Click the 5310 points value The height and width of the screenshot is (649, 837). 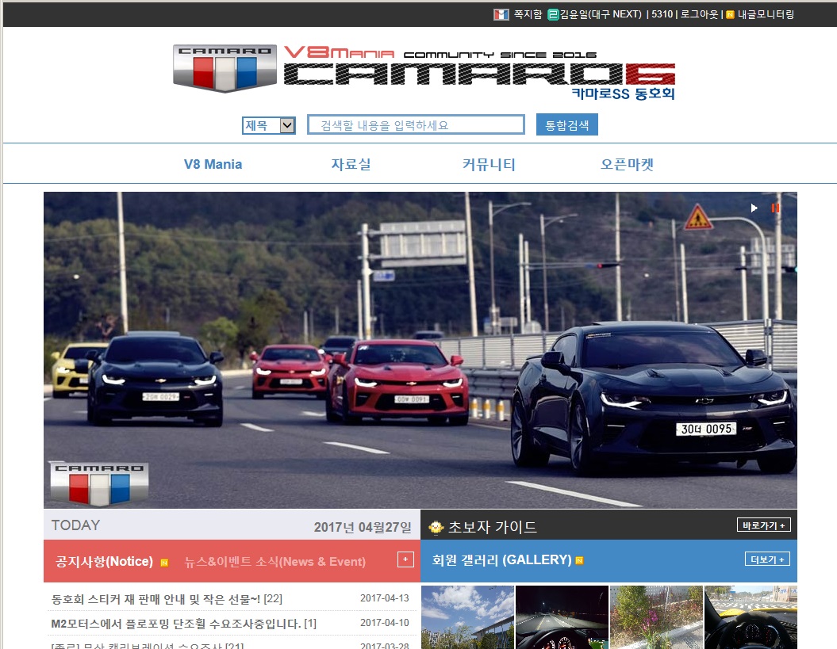click(662, 14)
